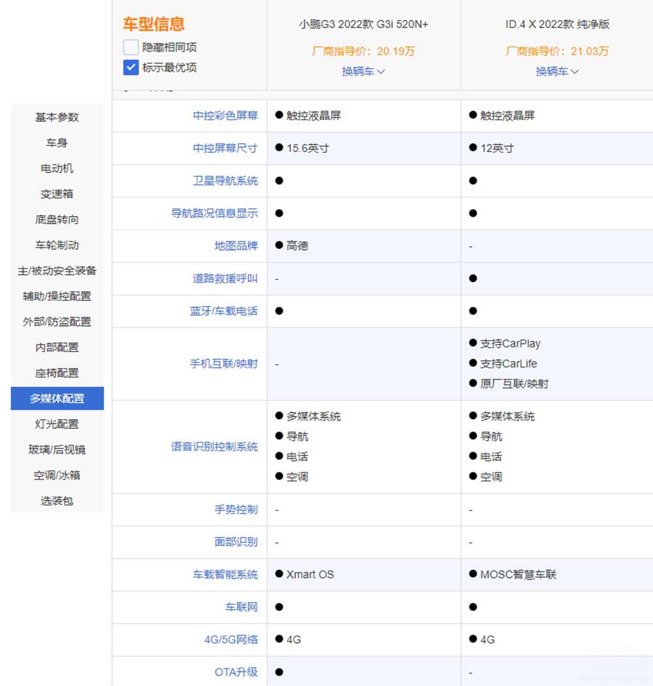Screen dimensions: 653x686
Task: Open 选装包 in the sidebar
Action: tap(57, 501)
